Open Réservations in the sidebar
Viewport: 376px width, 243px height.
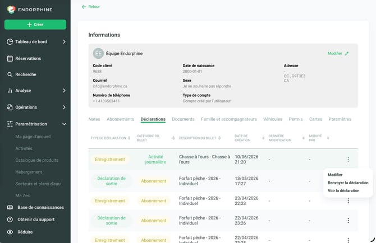pyautogui.click(x=28, y=58)
